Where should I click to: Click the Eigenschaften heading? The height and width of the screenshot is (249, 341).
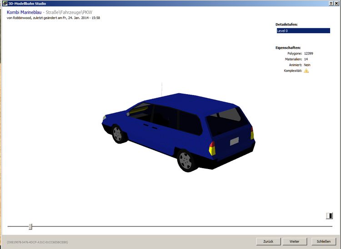[288, 48]
